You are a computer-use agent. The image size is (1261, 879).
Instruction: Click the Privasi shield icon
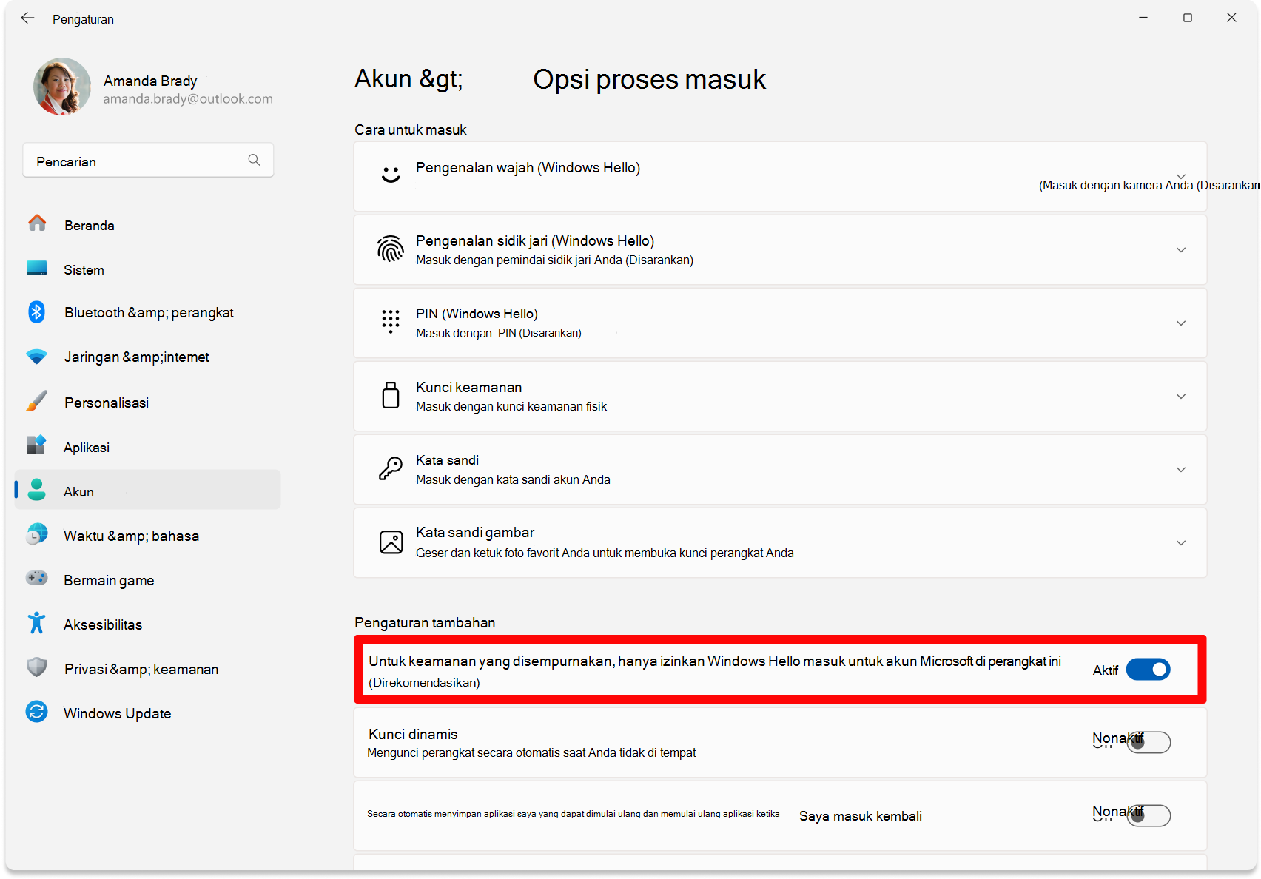[37, 667]
